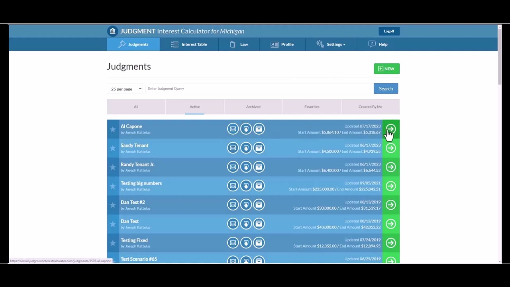Open the Profile page

tap(282, 44)
